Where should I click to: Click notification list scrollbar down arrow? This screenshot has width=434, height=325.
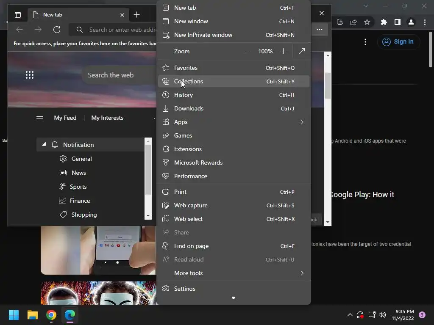[x=148, y=216]
